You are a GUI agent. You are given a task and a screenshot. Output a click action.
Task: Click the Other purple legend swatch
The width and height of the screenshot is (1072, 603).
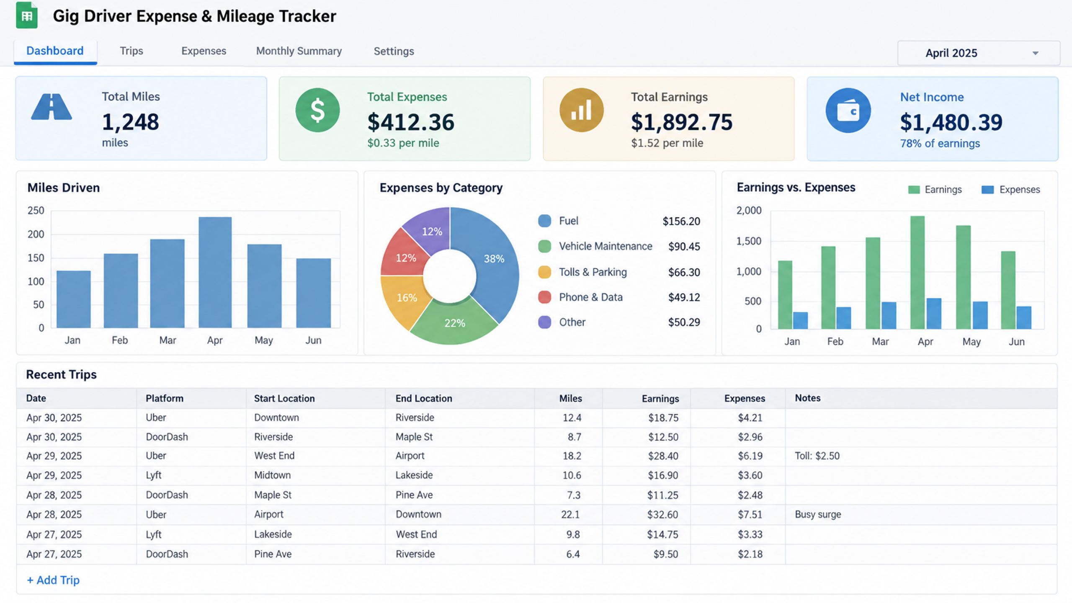(544, 322)
